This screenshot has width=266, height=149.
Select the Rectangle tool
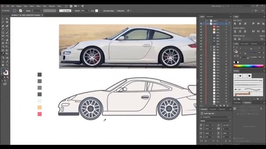pyautogui.click(x=3, y=33)
